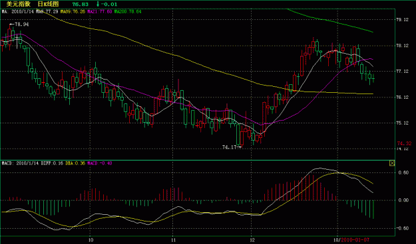Click the current price 76.83
Viewport: 416px width, 244px height.
click(x=81, y=4)
